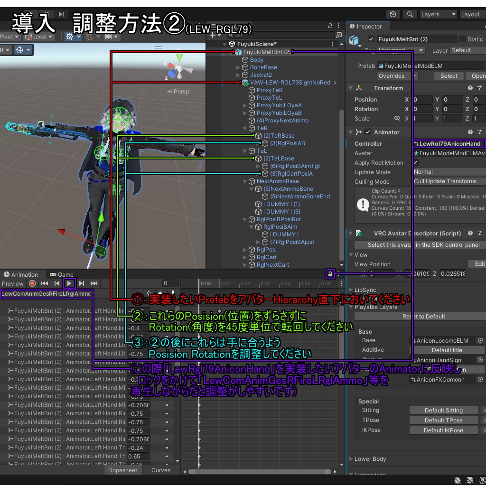Open the Layers dropdown
The width and height of the screenshot is (486, 486).
(438, 14)
